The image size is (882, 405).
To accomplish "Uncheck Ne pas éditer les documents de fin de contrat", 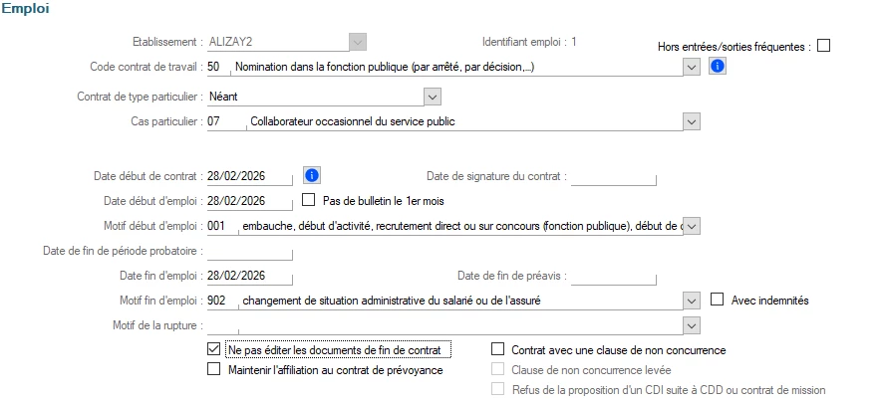I will [x=213, y=350].
